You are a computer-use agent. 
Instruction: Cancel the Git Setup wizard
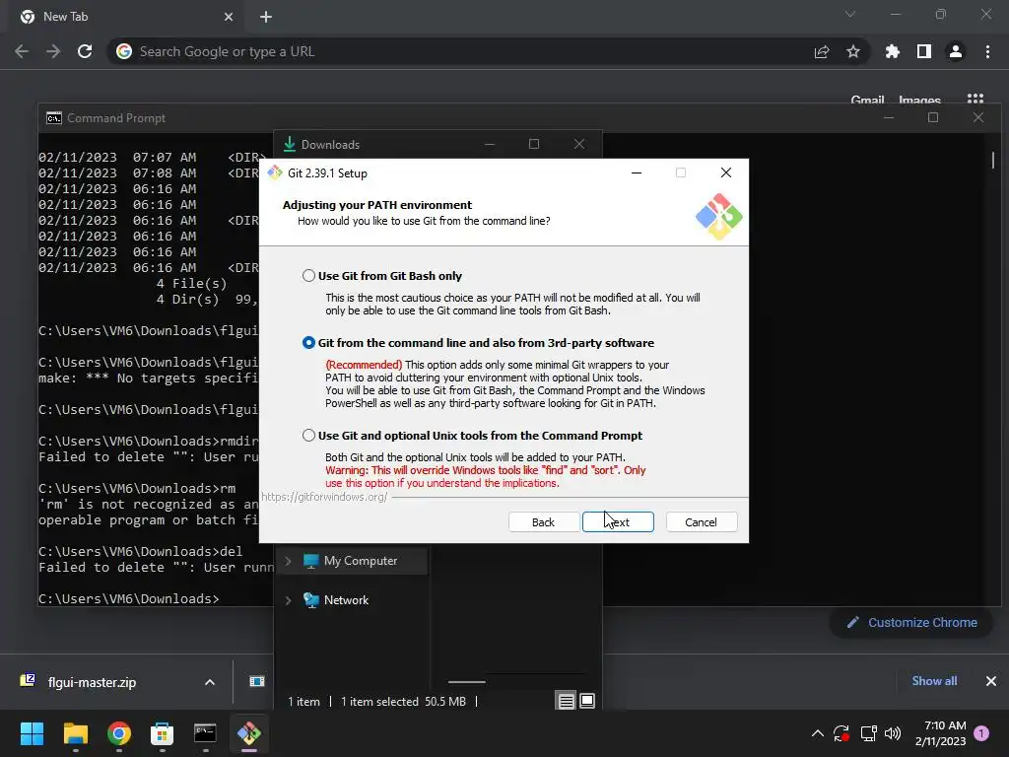(x=701, y=522)
